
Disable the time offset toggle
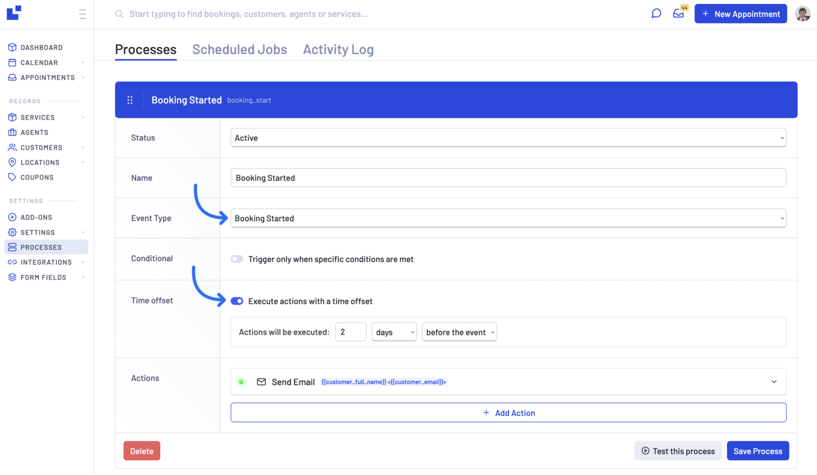click(x=236, y=301)
